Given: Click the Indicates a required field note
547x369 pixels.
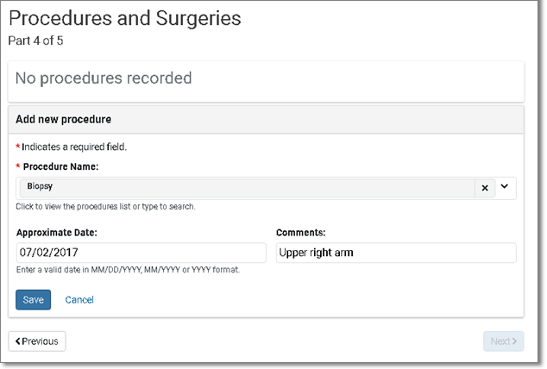Looking at the screenshot, I should [x=71, y=147].
